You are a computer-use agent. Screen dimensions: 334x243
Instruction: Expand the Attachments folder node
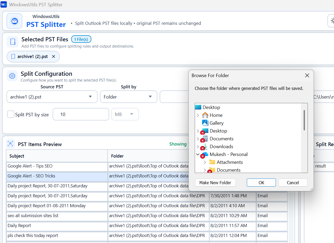pos(205,162)
